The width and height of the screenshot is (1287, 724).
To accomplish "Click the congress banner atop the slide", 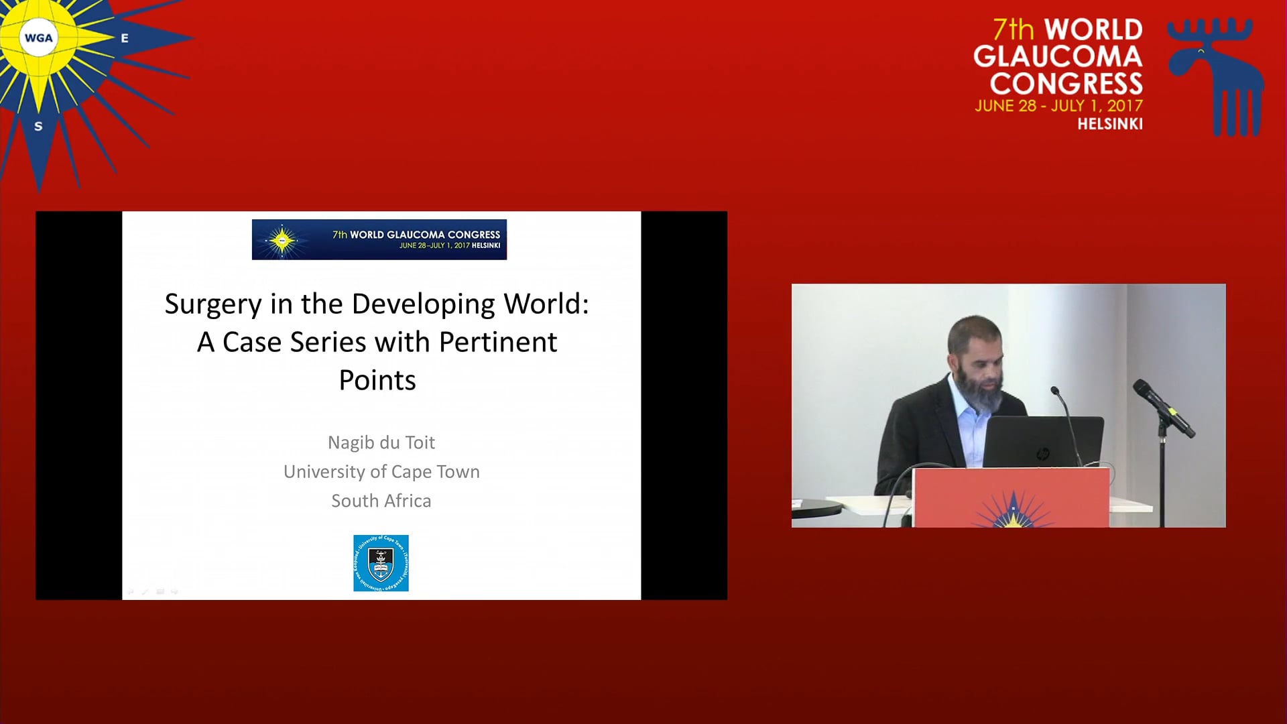I will [379, 239].
